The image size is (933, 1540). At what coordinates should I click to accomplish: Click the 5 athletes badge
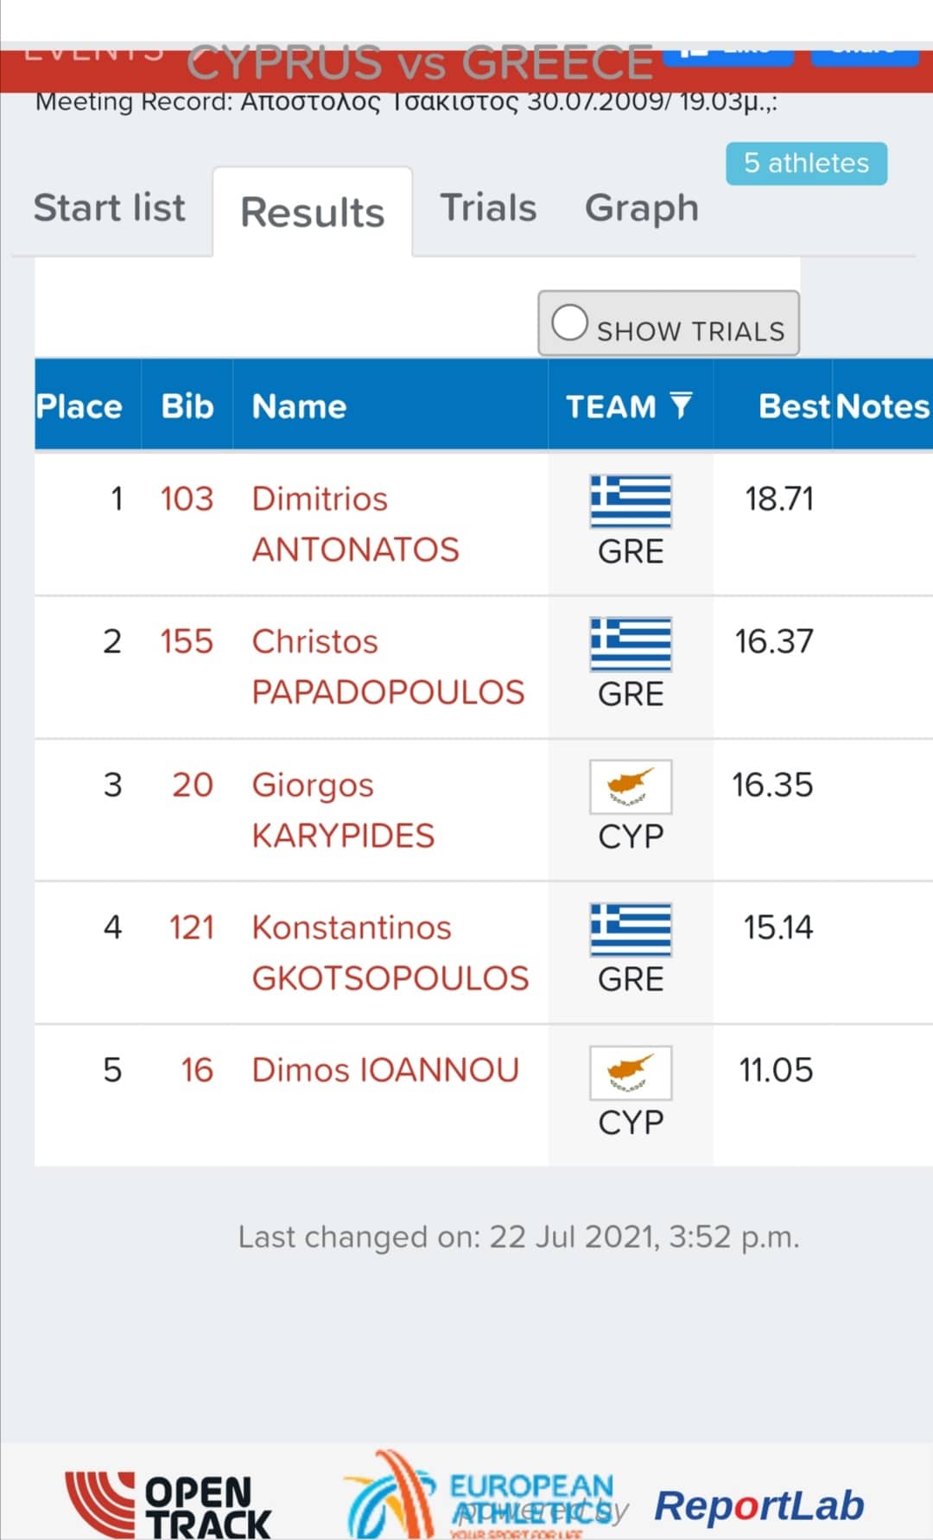pyautogui.click(x=806, y=163)
